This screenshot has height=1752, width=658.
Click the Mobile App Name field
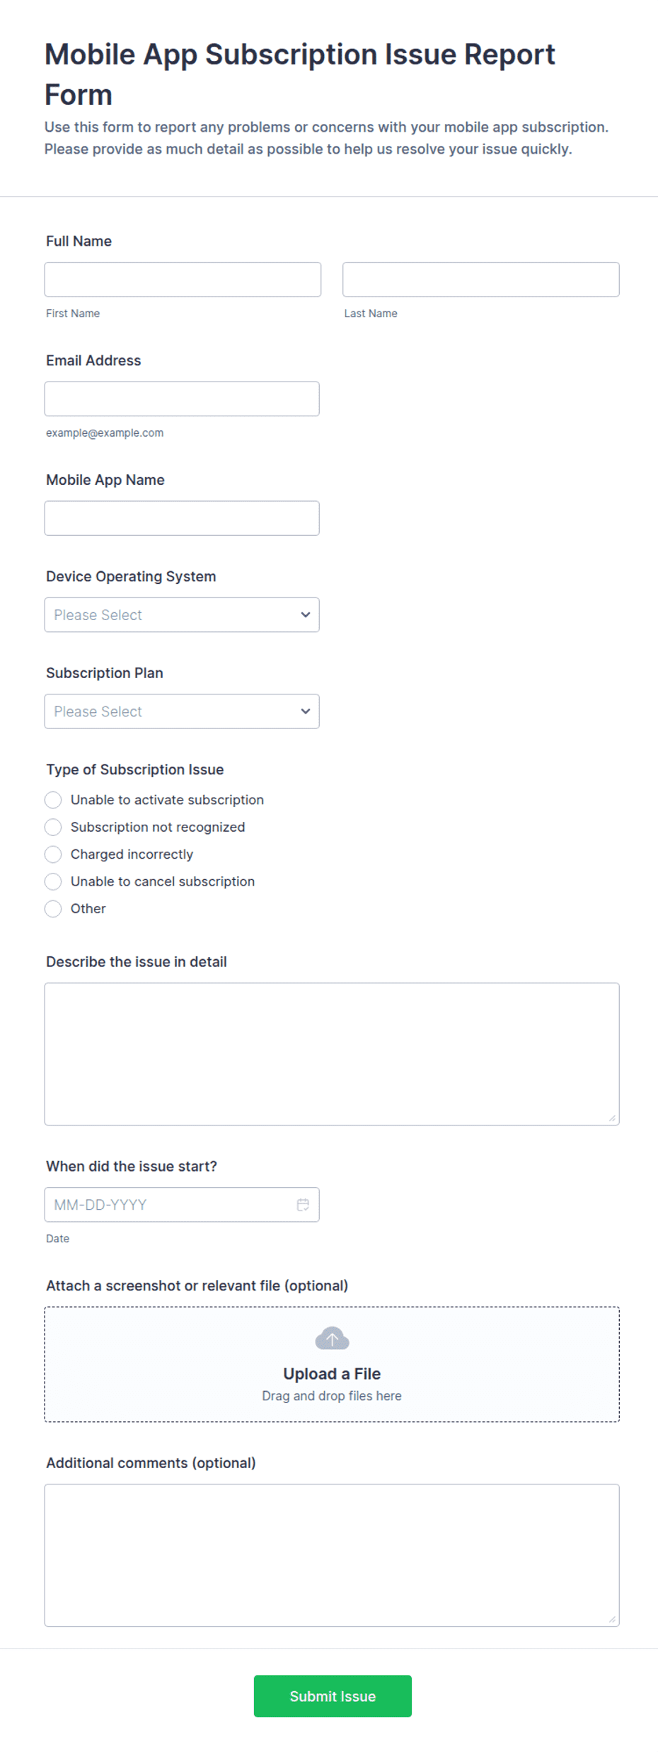182,518
